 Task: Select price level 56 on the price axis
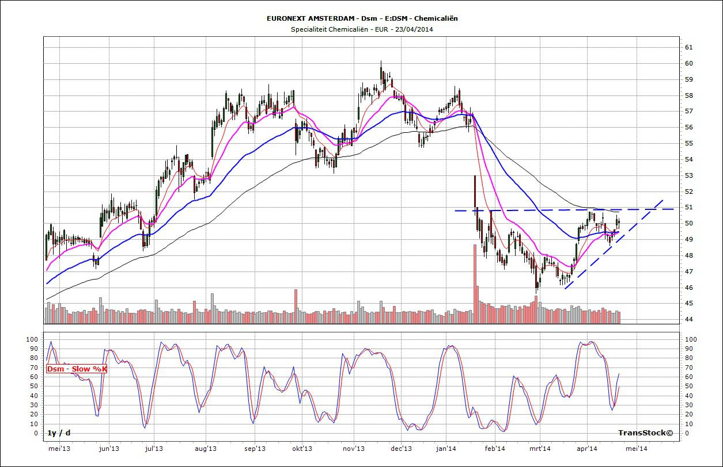(689, 127)
